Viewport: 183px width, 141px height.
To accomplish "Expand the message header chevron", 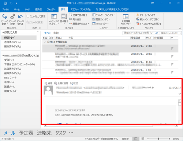I will pyautogui.click(x=180, y=94).
